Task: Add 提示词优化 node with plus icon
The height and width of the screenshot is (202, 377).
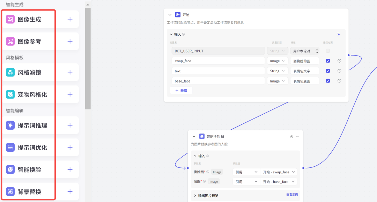Action: pyautogui.click(x=70, y=147)
